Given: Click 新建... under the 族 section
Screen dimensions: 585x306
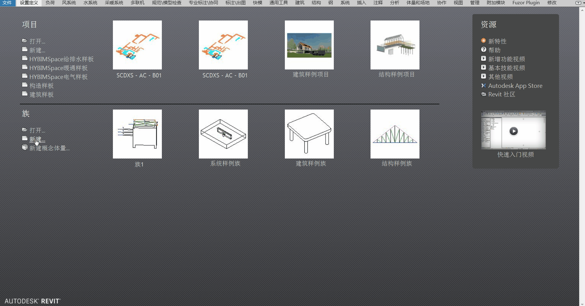Looking at the screenshot, I should tap(37, 139).
